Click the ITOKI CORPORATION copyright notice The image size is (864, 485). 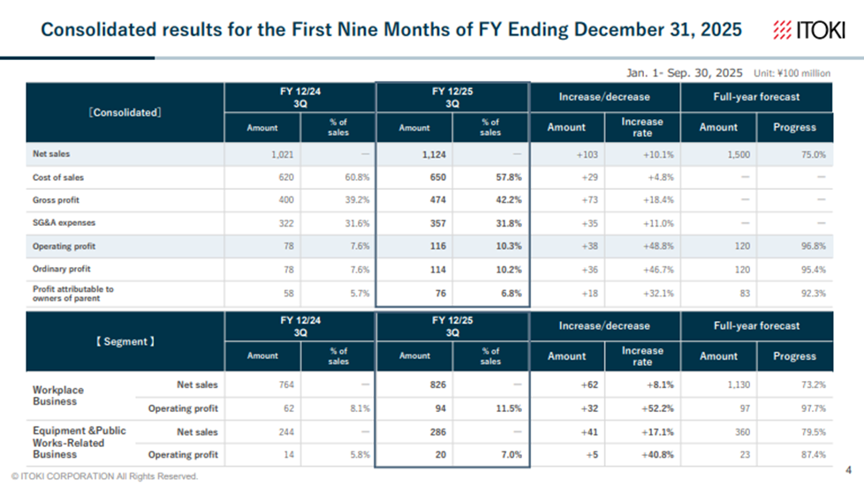tap(104, 476)
